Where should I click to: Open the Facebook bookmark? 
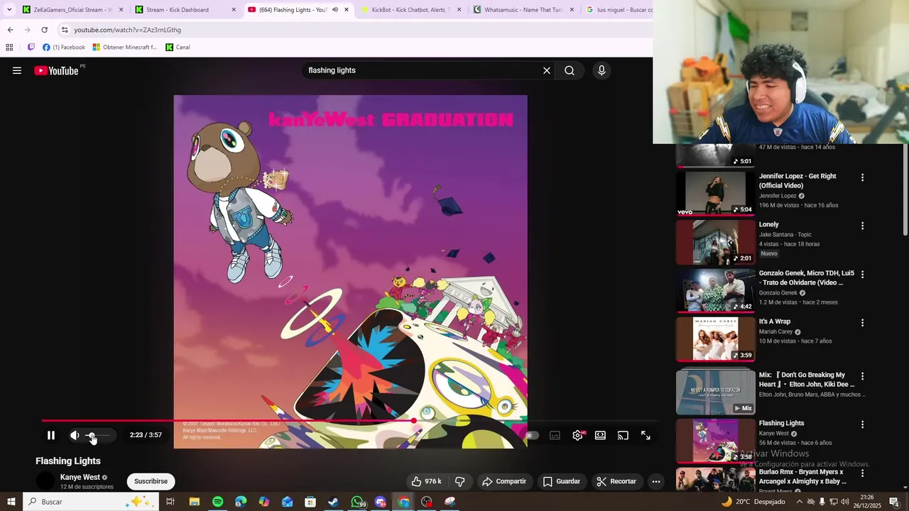click(x=63, y=48)
